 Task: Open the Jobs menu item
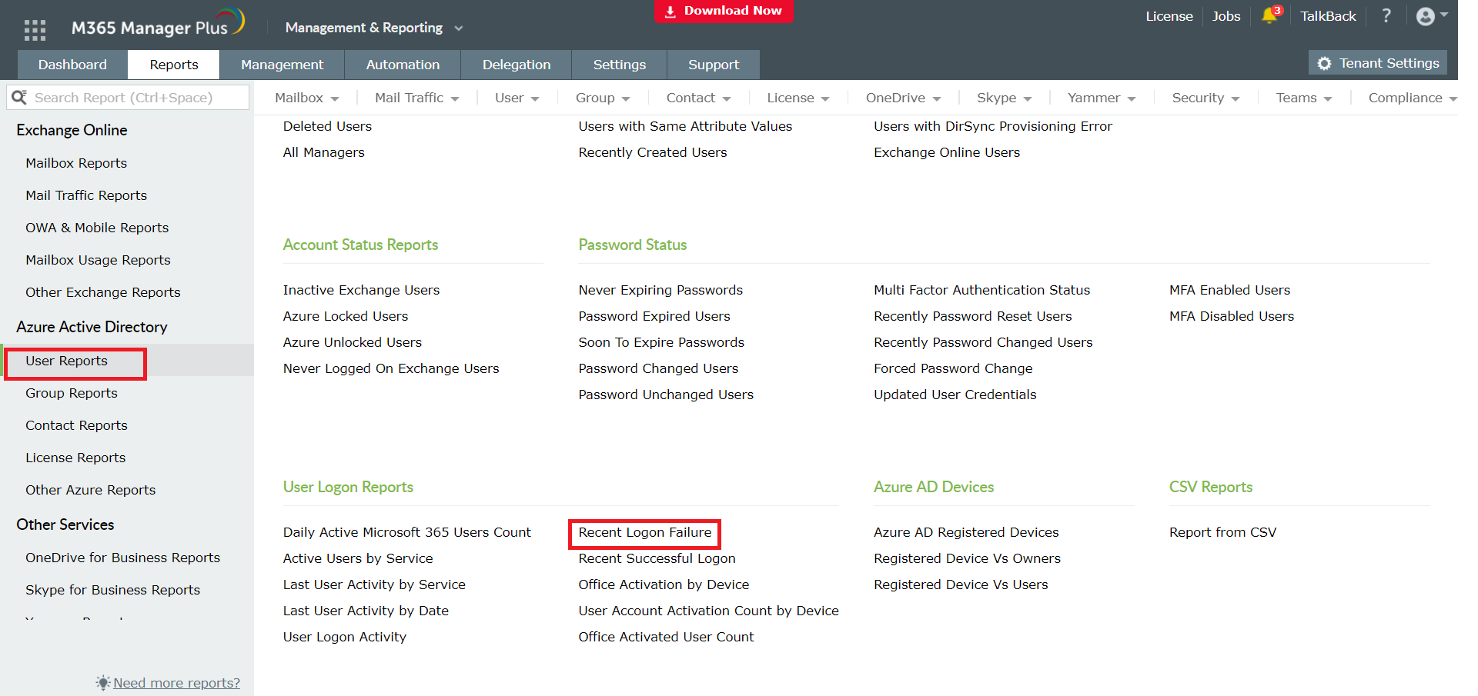pos(1226,15)
